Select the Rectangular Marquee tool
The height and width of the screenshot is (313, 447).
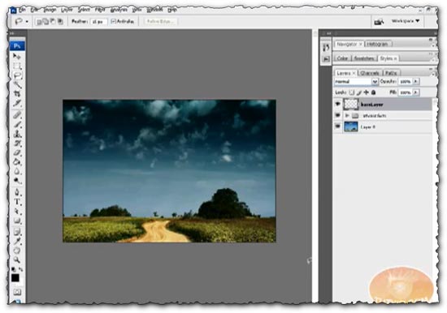coord(17,66)
